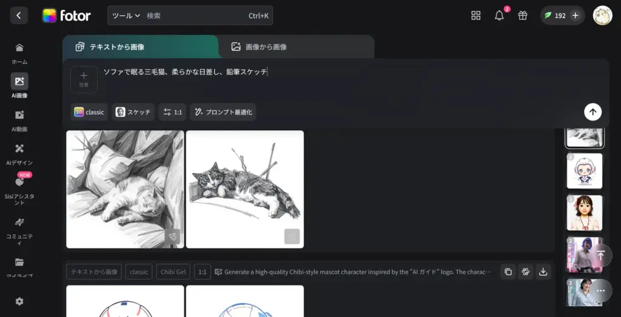Open the ツール dropdown in search bar
The height and width of the screenshot is (317, 621).
(x=126, y=15)
